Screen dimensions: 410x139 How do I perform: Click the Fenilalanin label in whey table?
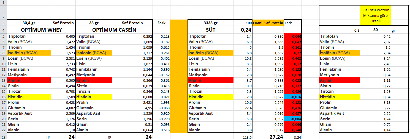[18, 69]
